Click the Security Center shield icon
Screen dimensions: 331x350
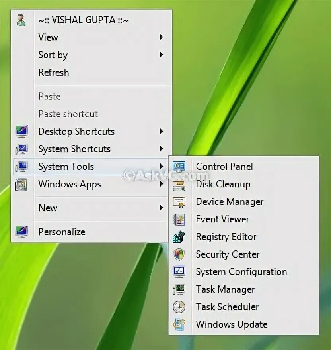tap(179, 254)
